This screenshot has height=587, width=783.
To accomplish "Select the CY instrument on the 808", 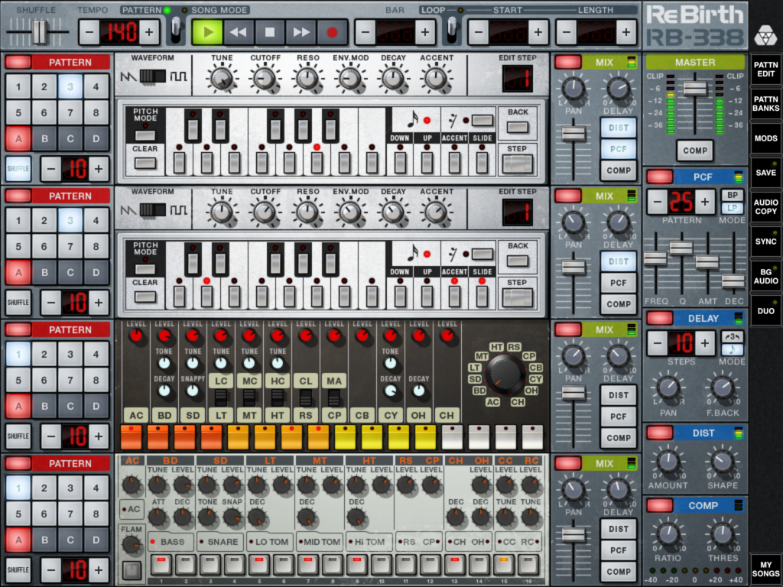I will 391,415.
